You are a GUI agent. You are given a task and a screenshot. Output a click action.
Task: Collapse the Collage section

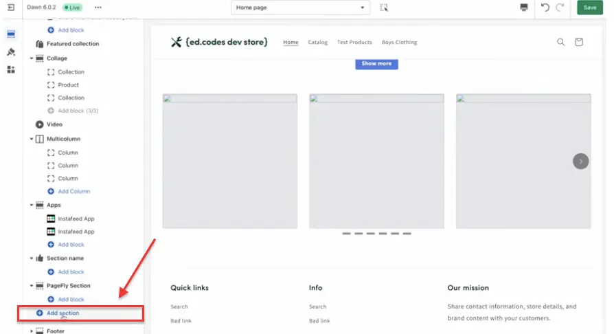point(32,58)
